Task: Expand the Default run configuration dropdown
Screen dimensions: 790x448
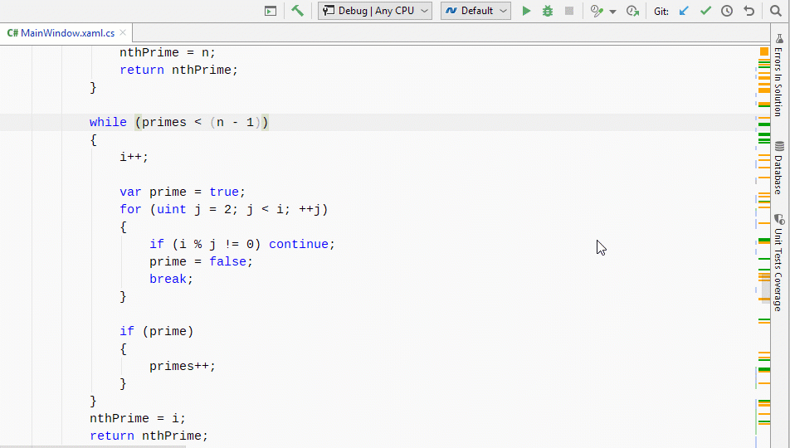Action: pyautogui.click(x=475, y=11)
